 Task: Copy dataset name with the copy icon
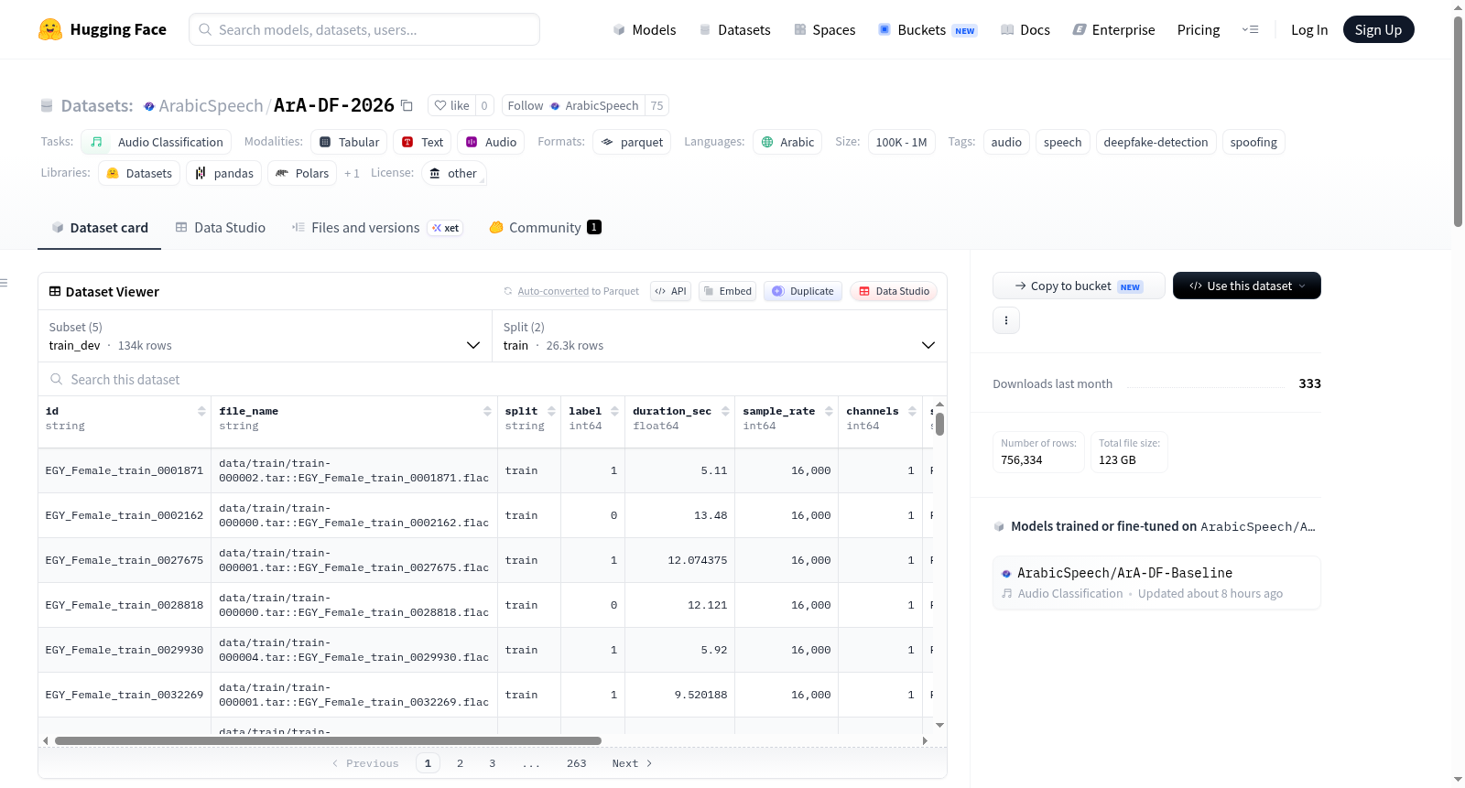tap(407, 105)
